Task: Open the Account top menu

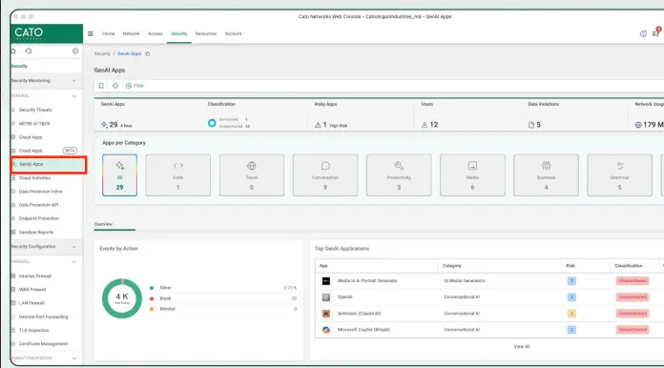Action: pyautogui.click(x=234, y=33)
